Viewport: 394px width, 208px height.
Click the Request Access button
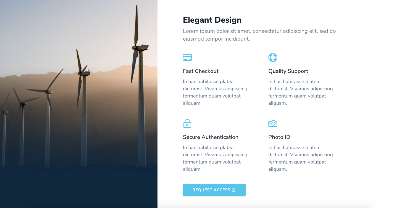tap(214, 190)
